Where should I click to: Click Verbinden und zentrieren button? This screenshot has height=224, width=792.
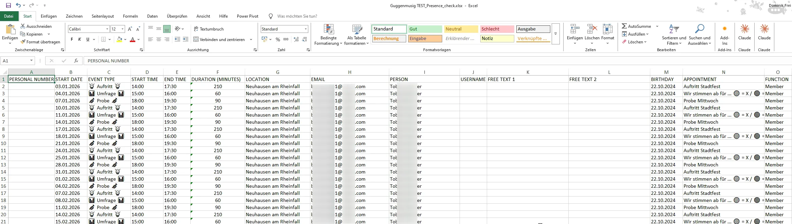(x=219, y=39)
